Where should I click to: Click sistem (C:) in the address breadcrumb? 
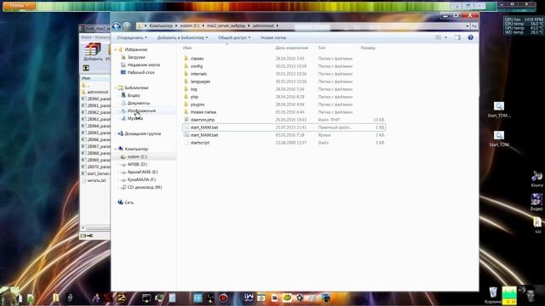coord(190,26)
